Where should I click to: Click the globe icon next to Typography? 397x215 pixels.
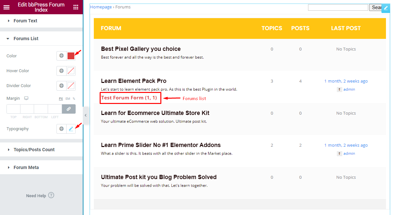pyautogui.click(x=61, y=129)
